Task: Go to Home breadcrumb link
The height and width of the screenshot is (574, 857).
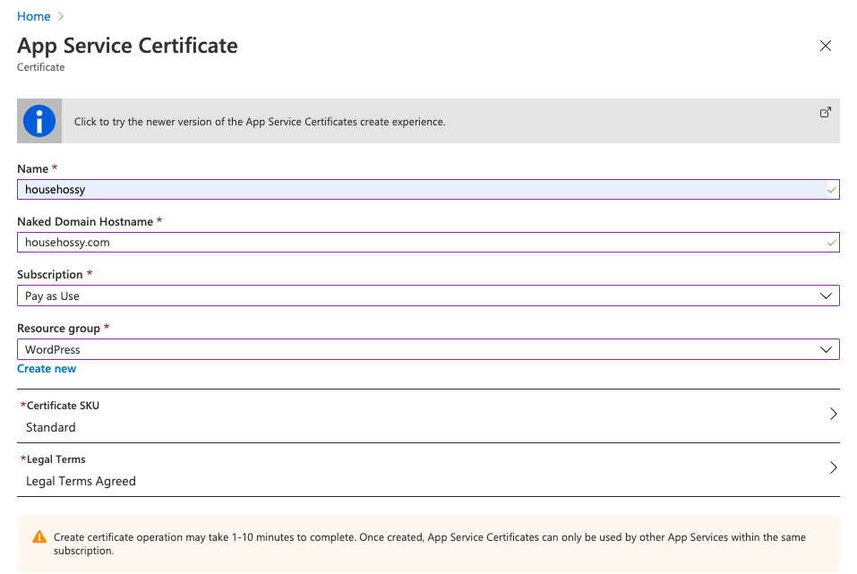Action: [x=33, y=16]
